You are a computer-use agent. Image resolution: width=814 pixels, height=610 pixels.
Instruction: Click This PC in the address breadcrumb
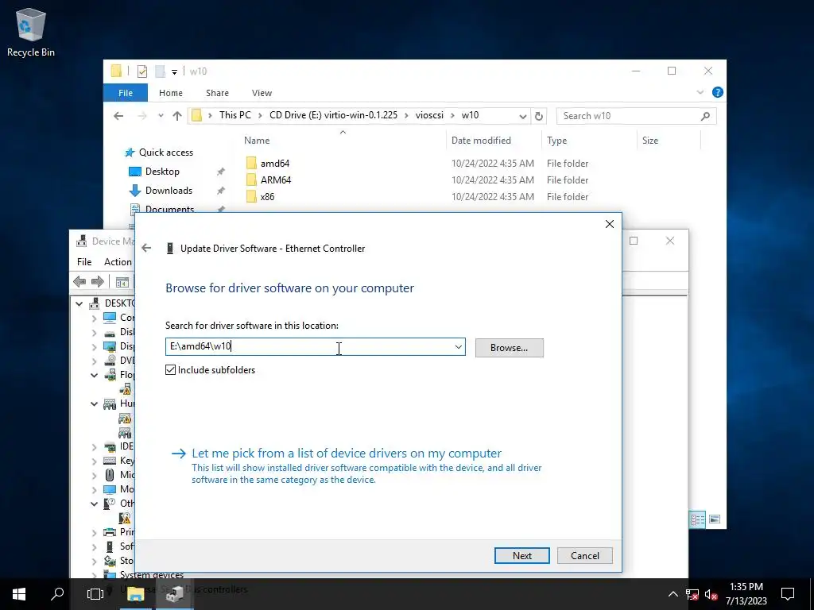pyautogui.click(x=235, y=115)
